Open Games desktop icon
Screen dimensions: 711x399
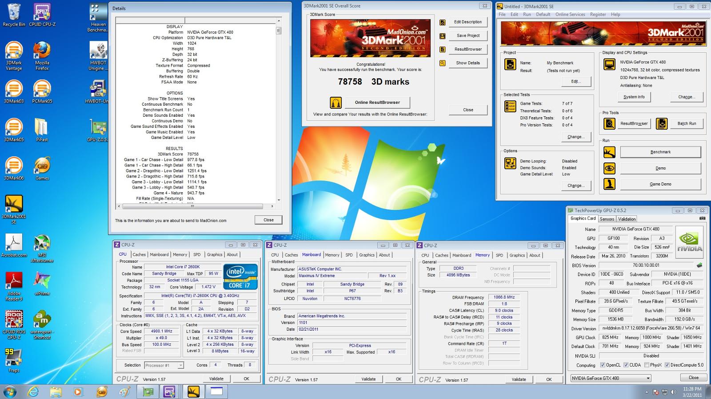[42, 169]
